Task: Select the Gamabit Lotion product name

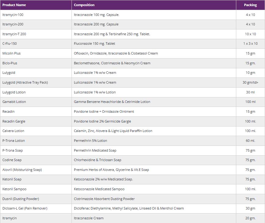Action: coord(14,102)
